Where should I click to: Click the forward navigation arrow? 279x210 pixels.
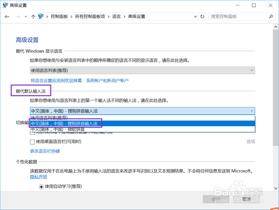(x=17, y=16)
